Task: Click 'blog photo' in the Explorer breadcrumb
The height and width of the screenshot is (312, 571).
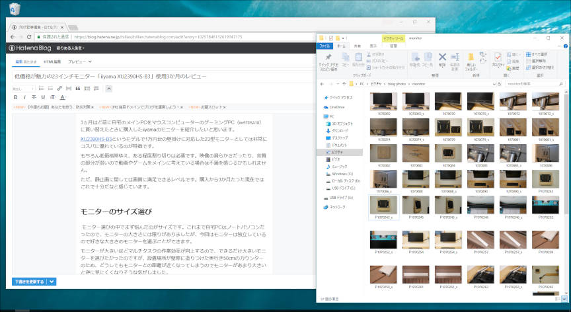Action: click(397, 84)
